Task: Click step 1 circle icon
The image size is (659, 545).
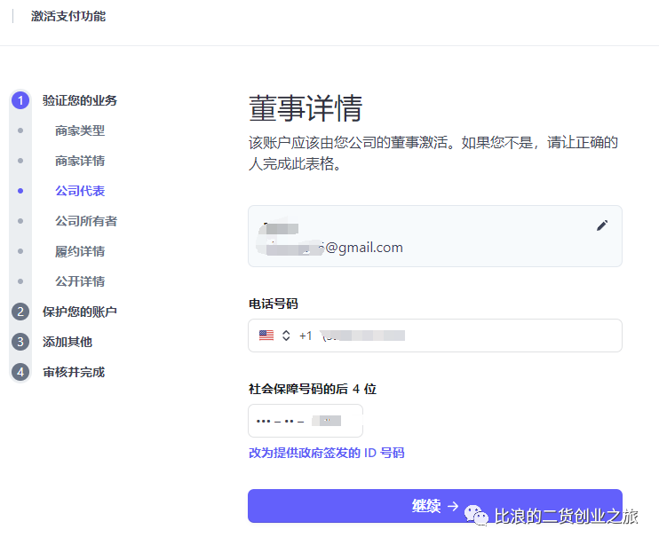Action: (x=20, y=100)
